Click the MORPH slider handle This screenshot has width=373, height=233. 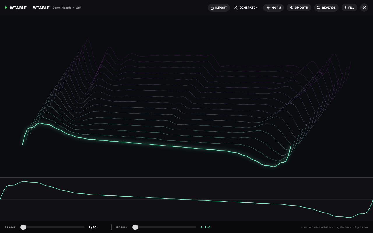[x=135, y=227]
